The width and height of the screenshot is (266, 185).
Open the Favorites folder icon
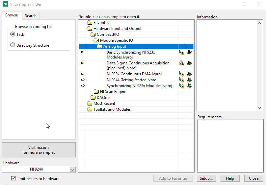pyautogui.click(x=90, y=23)
